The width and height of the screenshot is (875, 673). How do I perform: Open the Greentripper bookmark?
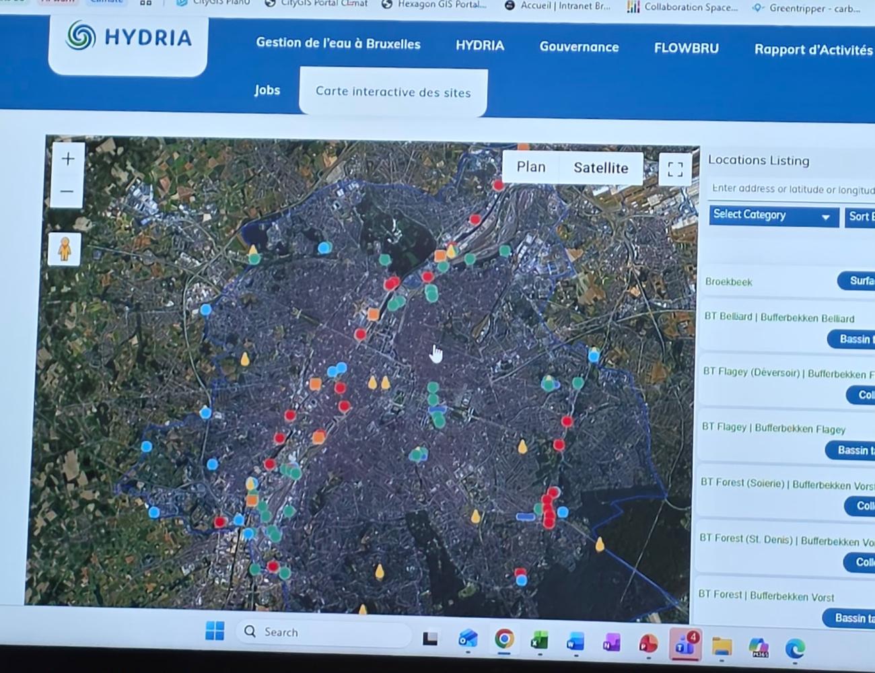click(x=806, y=8)
